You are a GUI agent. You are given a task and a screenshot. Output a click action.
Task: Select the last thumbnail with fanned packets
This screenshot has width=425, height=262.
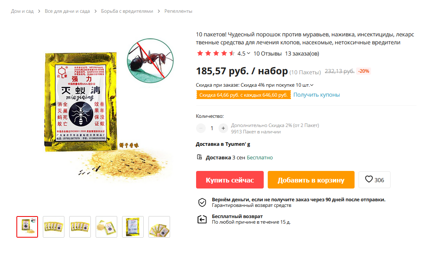159,227
